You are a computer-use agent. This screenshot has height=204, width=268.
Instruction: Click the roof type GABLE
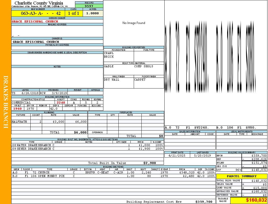click(109, 66)
